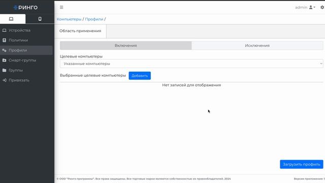Open the settings gear icon
The image size is (325, 183).
pyautogui.click(x=322, y=7)
